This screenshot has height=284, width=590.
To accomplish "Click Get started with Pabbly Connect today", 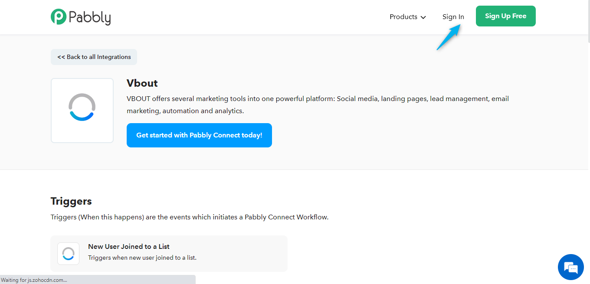I will [199, 135].
